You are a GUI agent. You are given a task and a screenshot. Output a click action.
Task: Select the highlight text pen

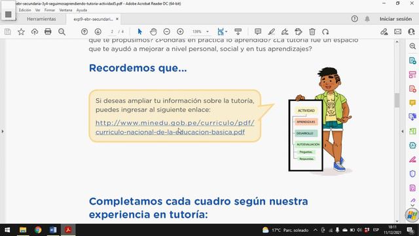(272, 32)
